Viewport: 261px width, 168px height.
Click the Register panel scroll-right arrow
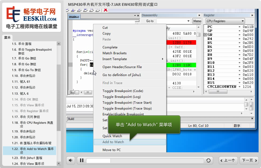[251, 92]
